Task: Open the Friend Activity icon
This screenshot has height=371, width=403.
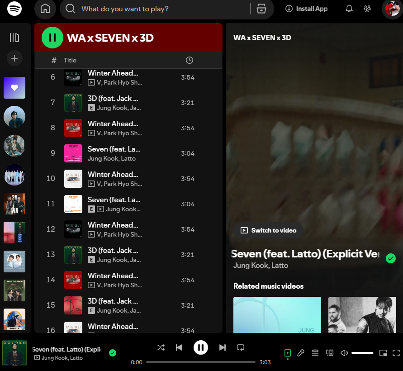Action: click(x=367, y=9)
